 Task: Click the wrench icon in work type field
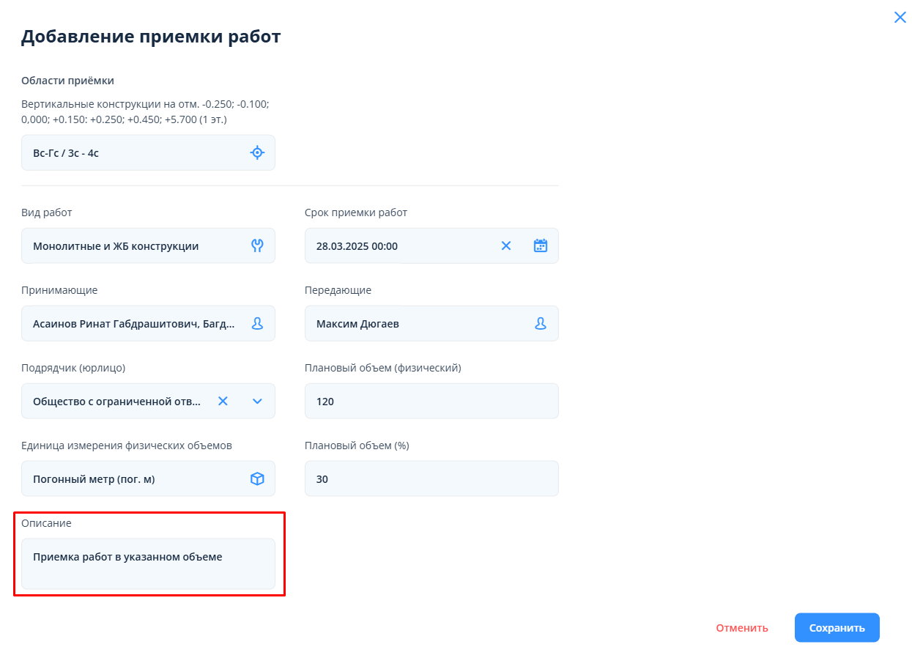coord(257,245)
